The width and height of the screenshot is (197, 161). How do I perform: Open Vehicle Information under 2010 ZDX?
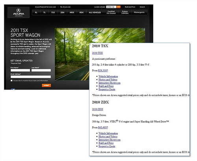click(x=108, y=133)
